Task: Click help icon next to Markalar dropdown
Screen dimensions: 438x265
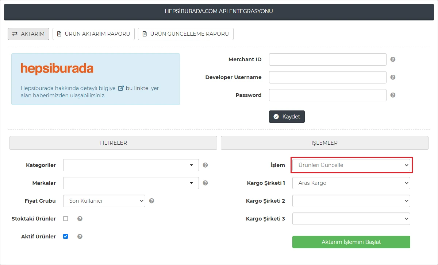Action: coord(205,183)
